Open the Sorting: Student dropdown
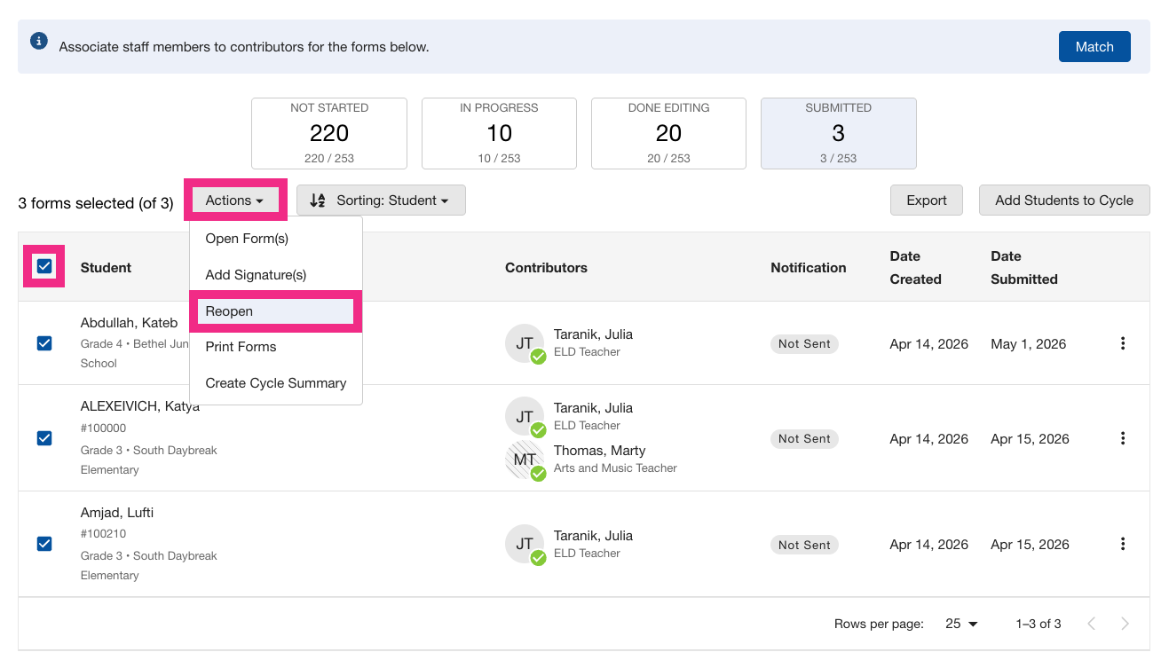Viewport: 1169px width, 668px height. 381,200
